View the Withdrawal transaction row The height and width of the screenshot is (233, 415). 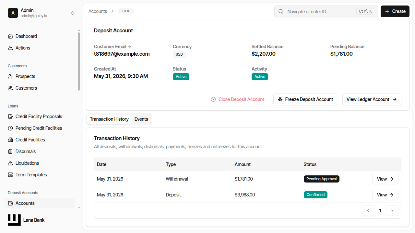[x=385, y=179]
